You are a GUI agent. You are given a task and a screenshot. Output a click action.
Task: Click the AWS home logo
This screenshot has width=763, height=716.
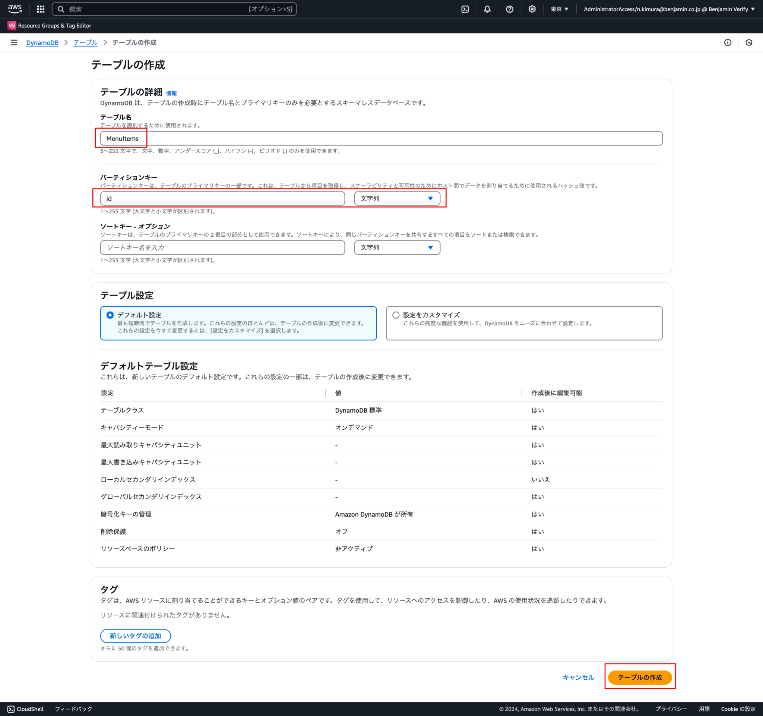[x=15, y=9]
